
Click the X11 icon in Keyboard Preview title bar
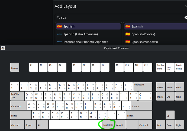3,48
